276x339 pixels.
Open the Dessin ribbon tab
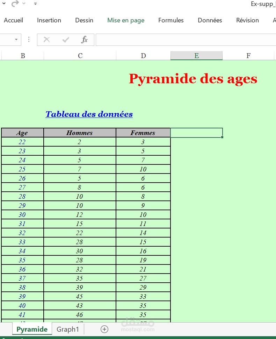click(84, 20)
